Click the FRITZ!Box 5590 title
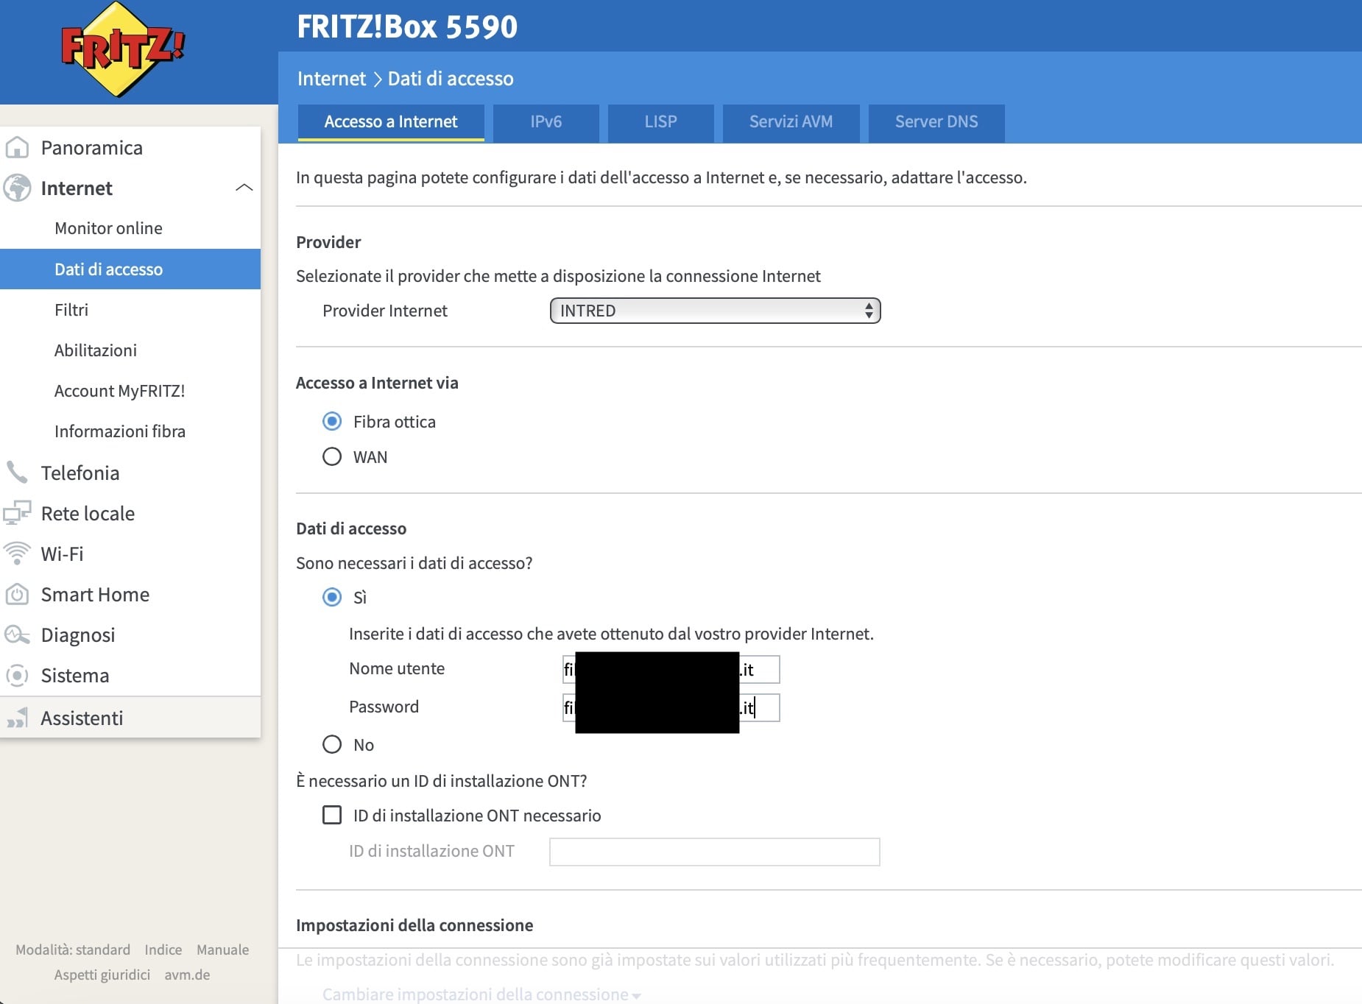 (407, 26)
